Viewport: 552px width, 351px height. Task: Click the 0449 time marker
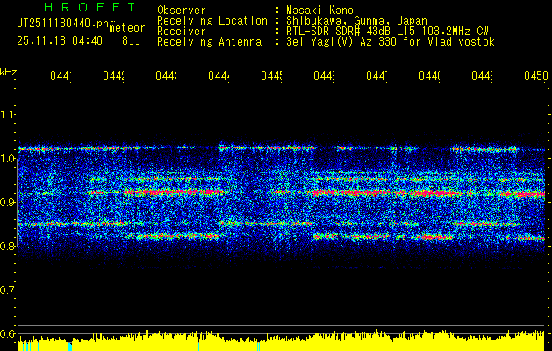[482, 75]
